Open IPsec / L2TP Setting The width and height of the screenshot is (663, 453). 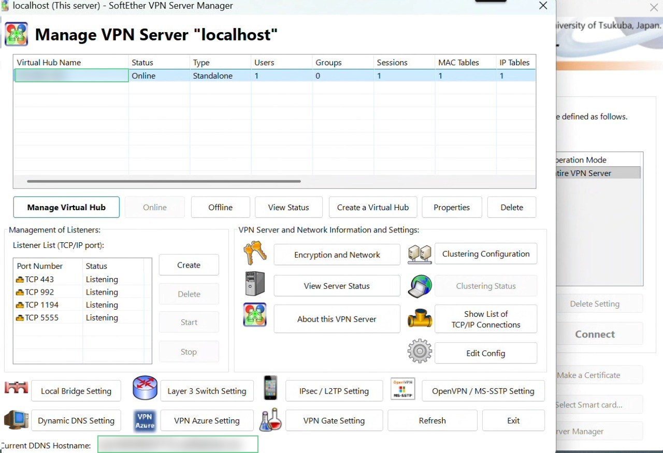(x=334, y=391)
